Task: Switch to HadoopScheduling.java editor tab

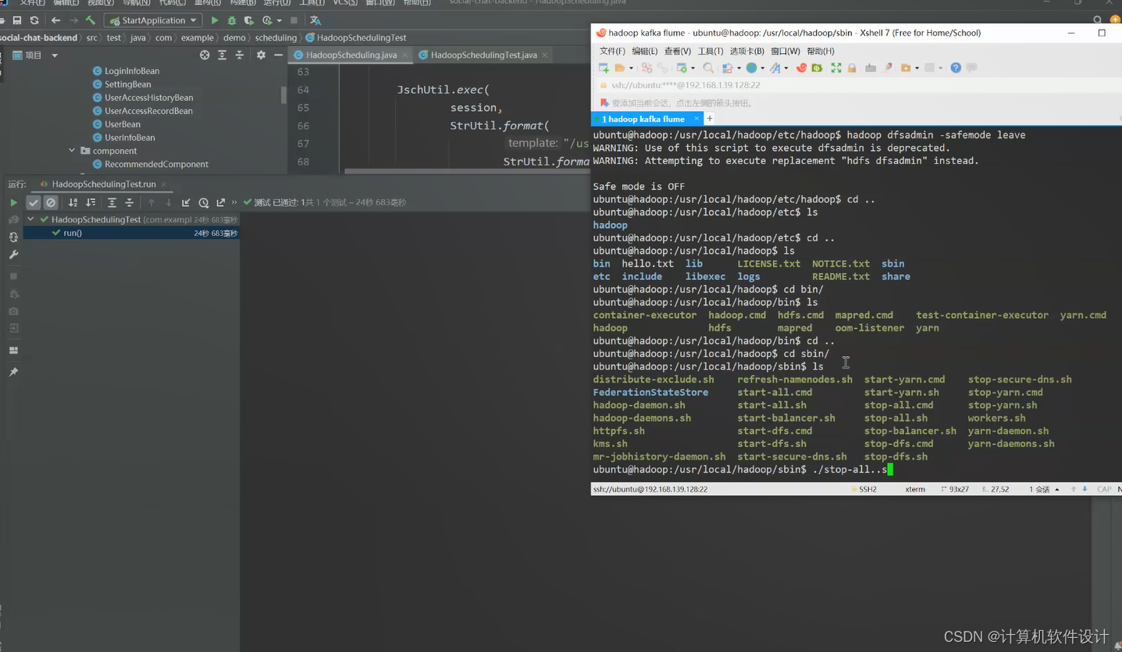Action: (351, 55)
